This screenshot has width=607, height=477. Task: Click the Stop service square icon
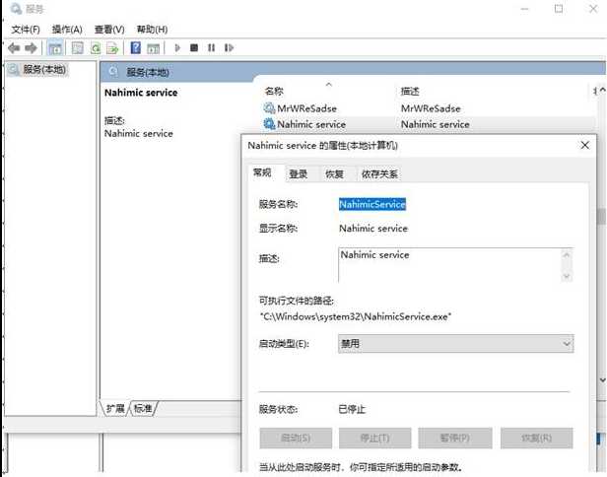194,48
